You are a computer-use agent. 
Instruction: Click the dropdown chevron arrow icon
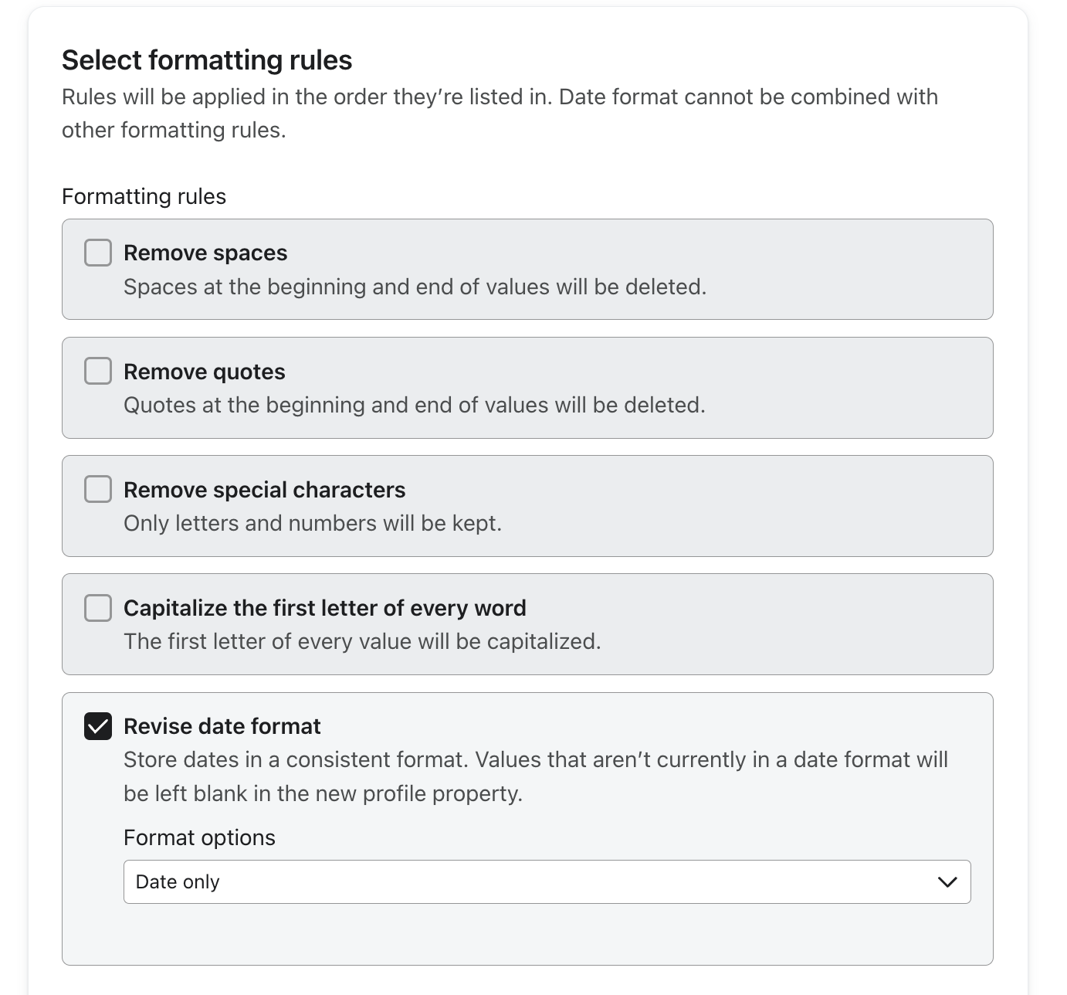click(x=947, y=882)
